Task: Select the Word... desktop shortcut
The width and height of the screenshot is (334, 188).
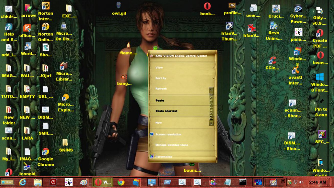Action: coord(28,49)
